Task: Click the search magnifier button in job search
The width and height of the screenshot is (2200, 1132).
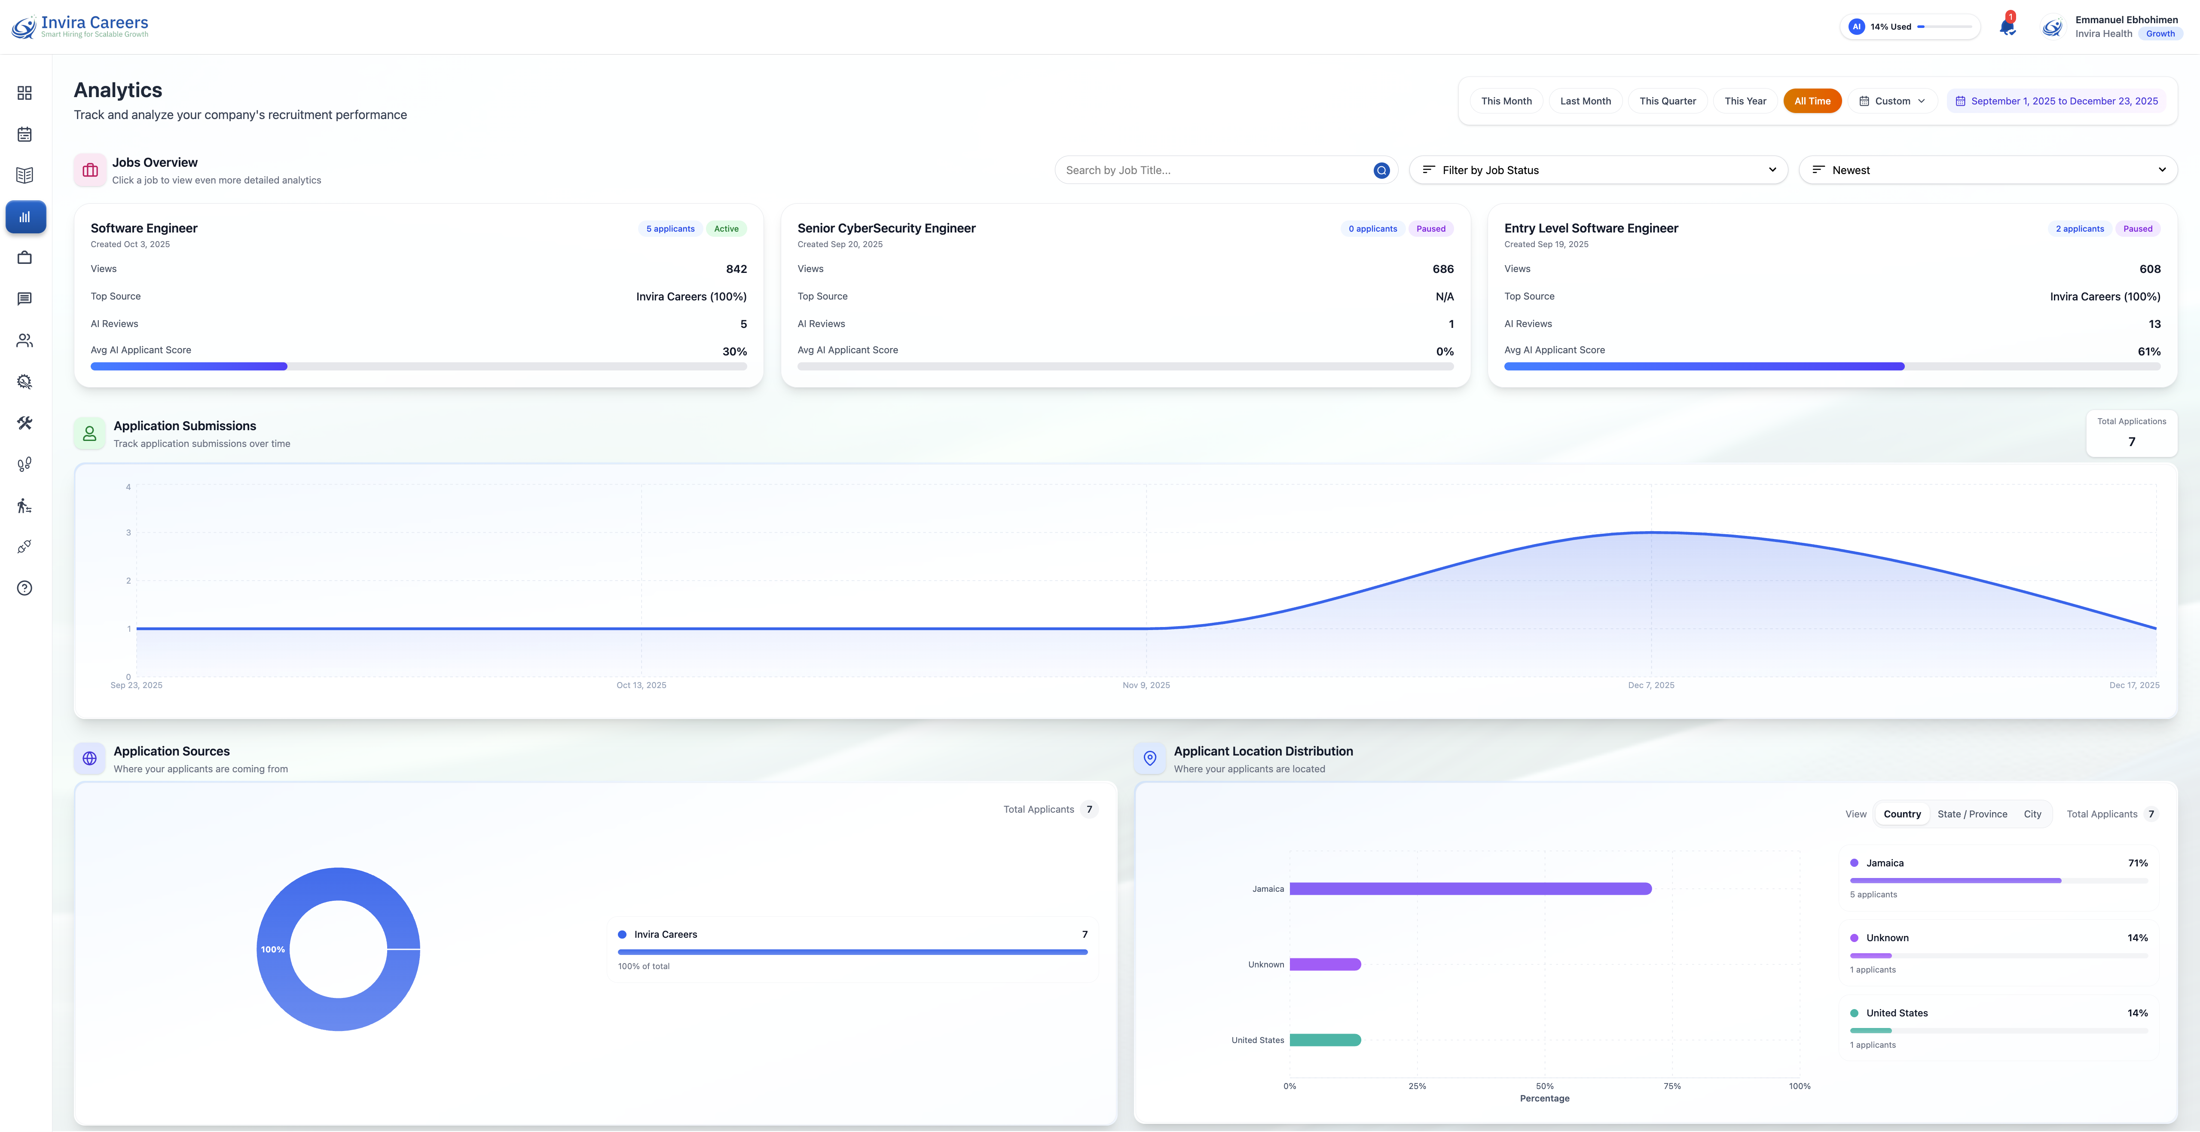Action: point(1381,170)
